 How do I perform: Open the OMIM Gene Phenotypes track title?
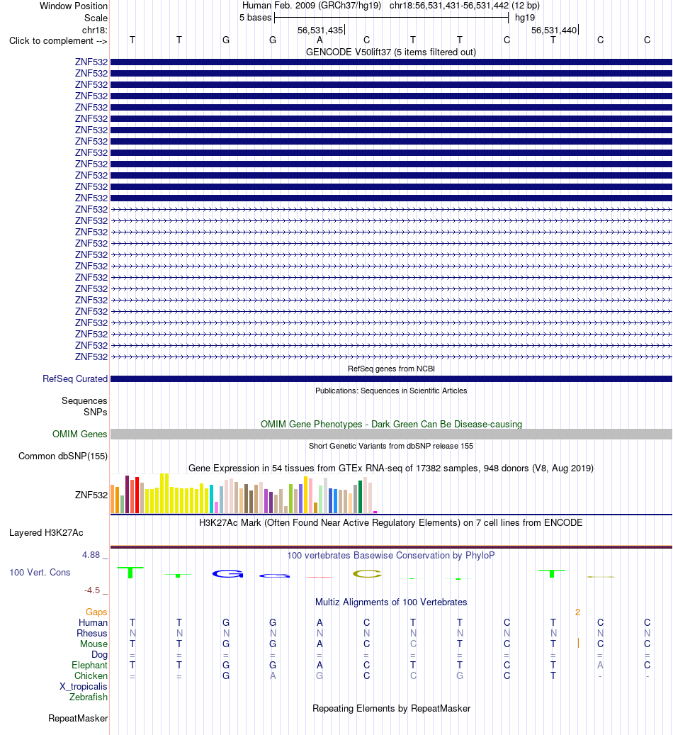391,425
